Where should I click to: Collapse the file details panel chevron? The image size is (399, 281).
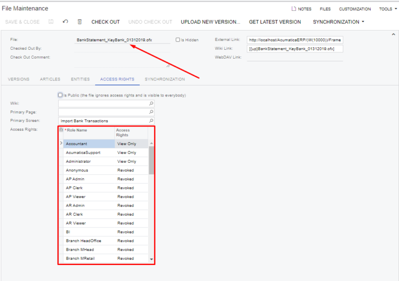tap(393, 34)
